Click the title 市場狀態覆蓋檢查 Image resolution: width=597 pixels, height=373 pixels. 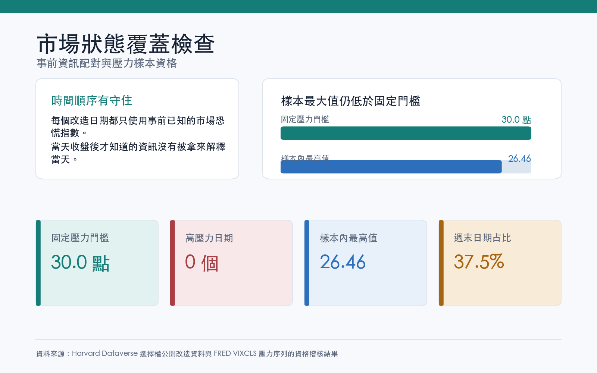[x=126, y=44]
